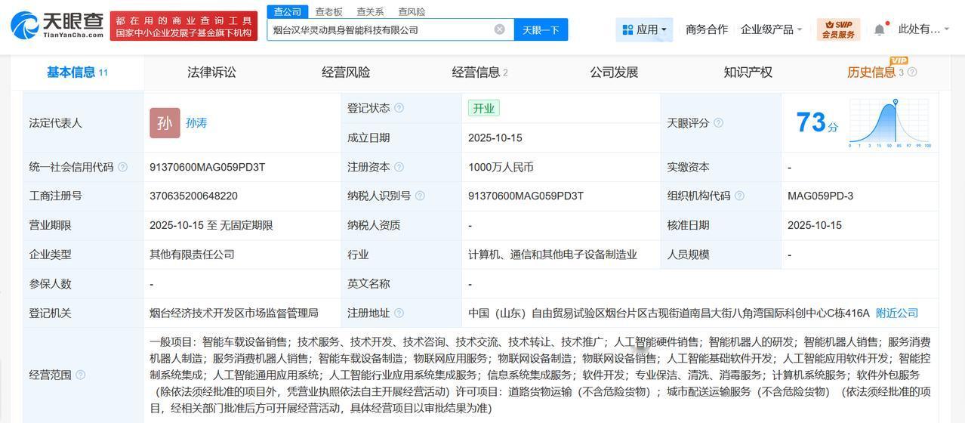Expand 企业级产品 dropdown
Image resolution: width=965 pixels, height=423 pixels.
coord(771,29)
